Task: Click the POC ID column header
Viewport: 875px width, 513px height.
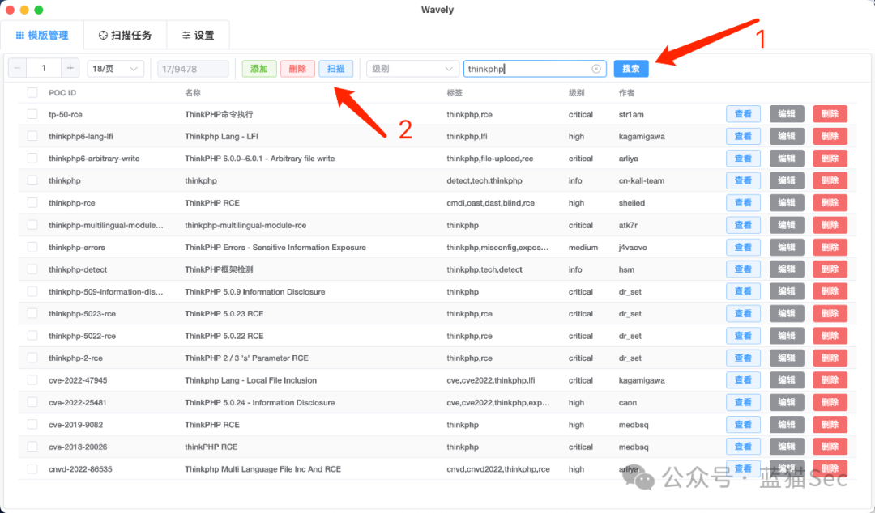Action: (62, 92)
